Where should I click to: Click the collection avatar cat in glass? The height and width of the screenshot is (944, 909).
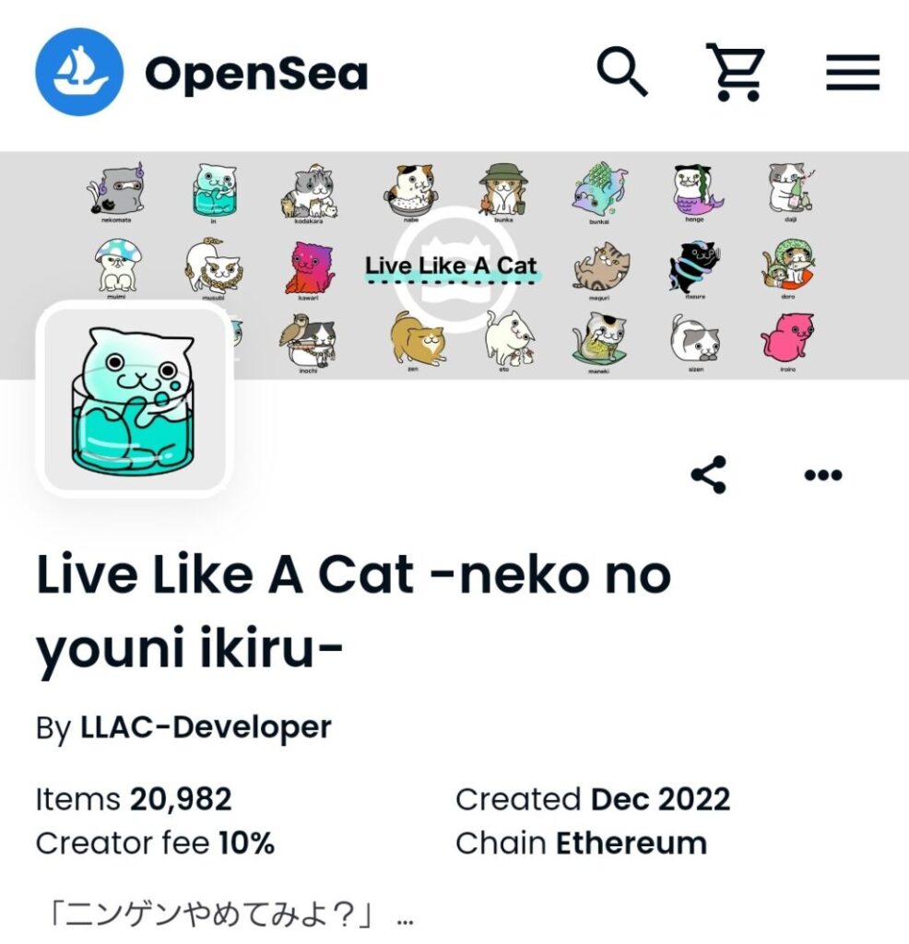[x=135, y=399]
